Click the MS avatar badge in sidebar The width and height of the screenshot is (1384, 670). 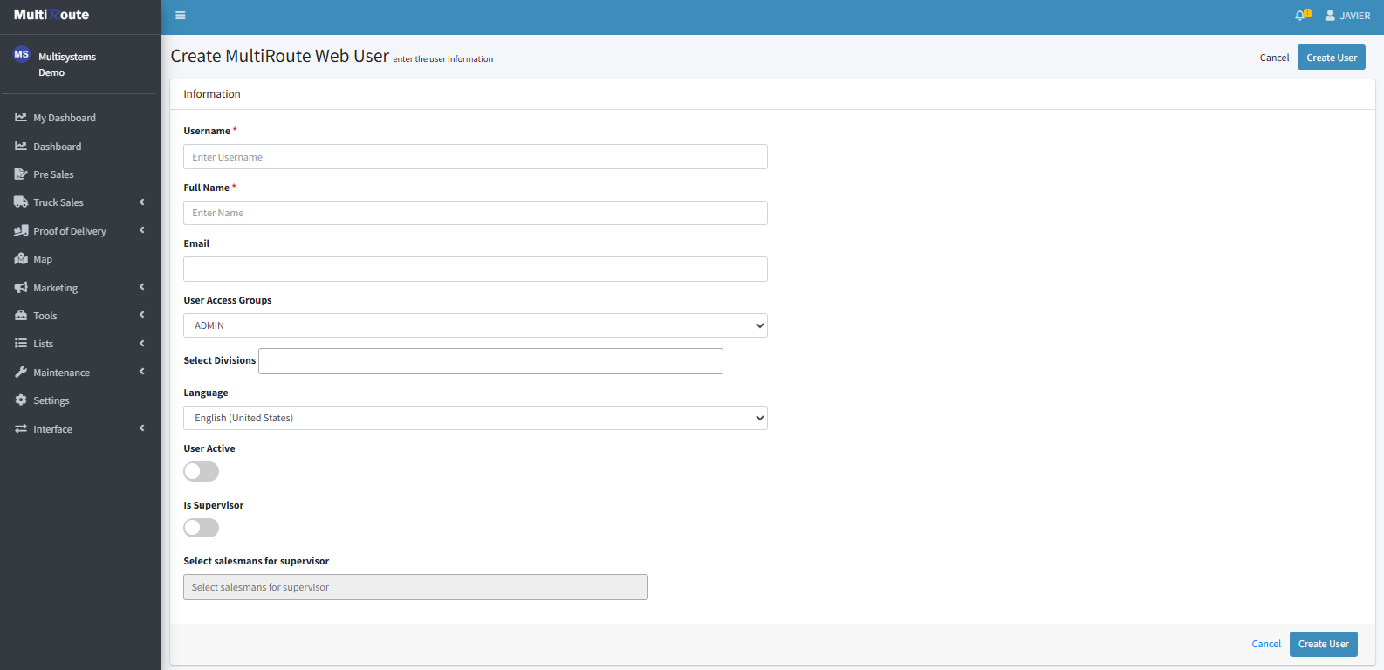(x=21, y=55)
